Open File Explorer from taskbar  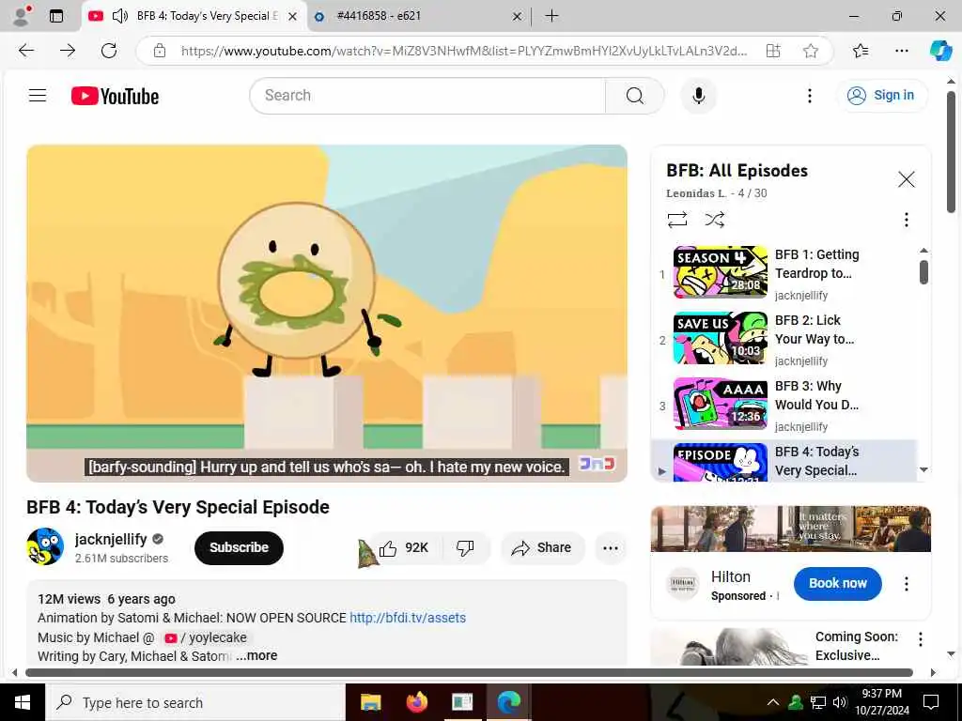tap(370, 702)
